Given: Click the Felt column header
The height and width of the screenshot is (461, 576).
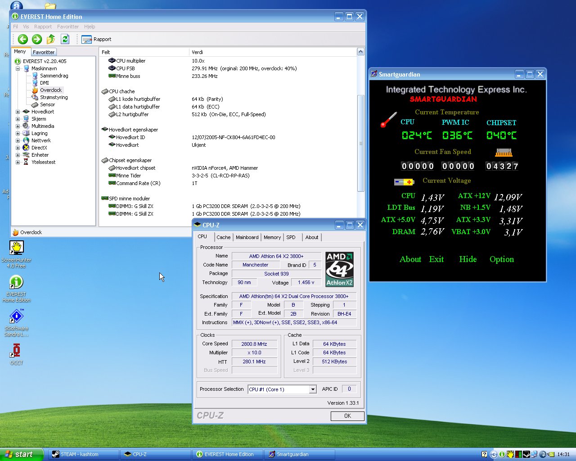Looking at the screenshot, I should [144, 52].
